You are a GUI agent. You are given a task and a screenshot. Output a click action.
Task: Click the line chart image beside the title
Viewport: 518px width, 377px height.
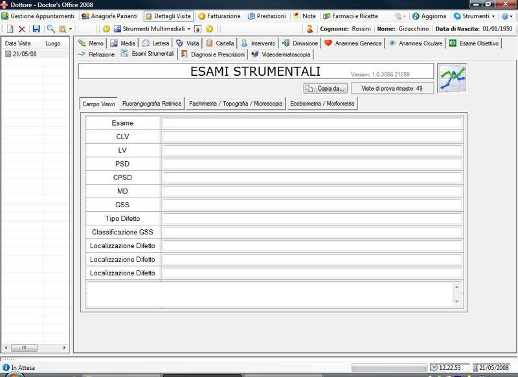click(x=452, y=78)
